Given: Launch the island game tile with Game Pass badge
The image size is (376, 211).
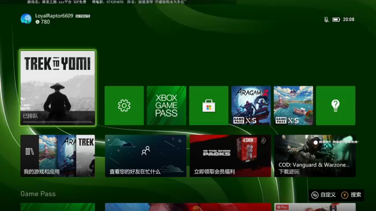Looking at the screenshot, I should (293, 105).
